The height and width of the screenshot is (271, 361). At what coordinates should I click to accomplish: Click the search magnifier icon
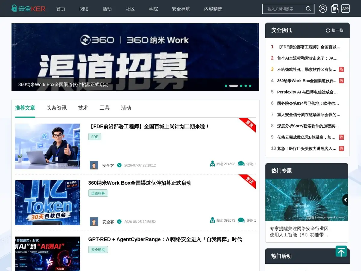tap(308, 9)
